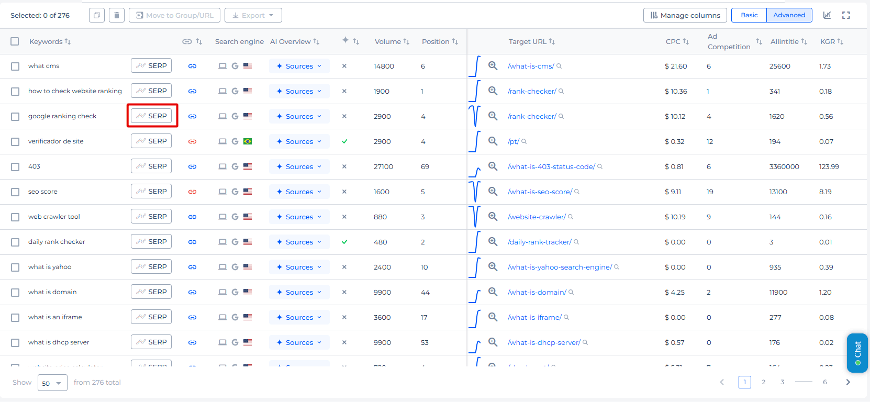Screen dimensions: 870x402
Task: Open the chart view icon near Advanced
Action: 827,15
